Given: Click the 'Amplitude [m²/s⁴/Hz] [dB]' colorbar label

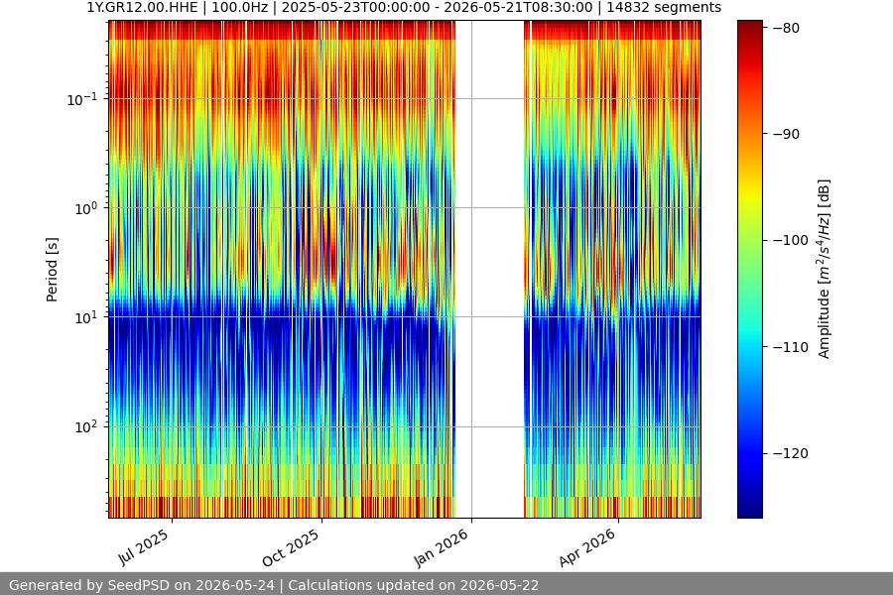Looking at the screenshot, I should click(825, 270).
